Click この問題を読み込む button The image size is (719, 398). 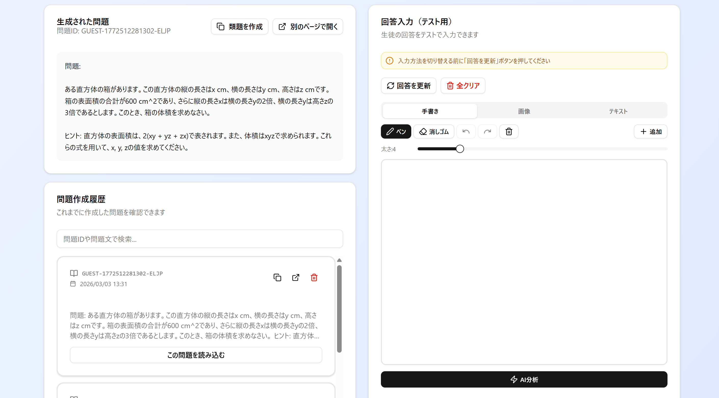(x=196, y=355)
